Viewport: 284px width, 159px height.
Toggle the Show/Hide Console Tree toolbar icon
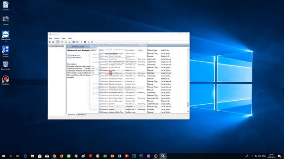(x=58, y=42)
